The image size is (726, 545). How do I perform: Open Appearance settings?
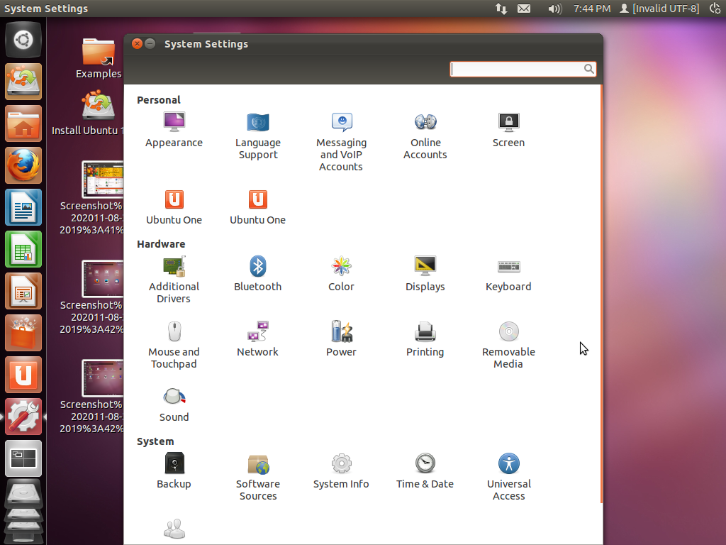coord(174,130)
